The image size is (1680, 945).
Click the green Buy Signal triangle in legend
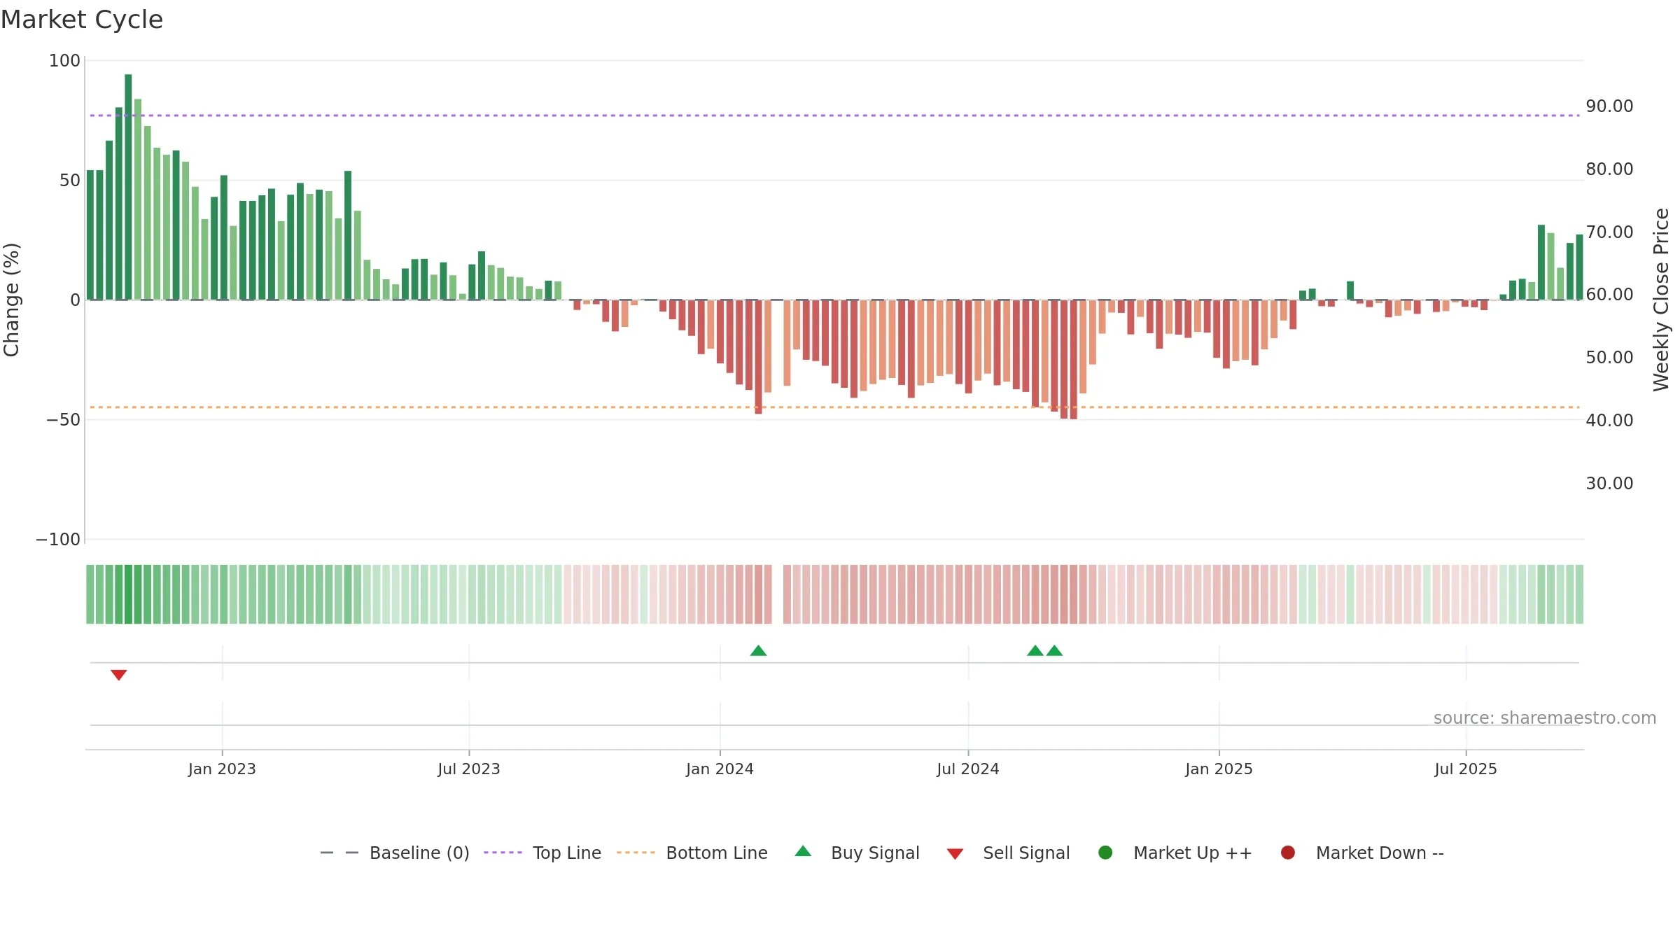(803, 851)
